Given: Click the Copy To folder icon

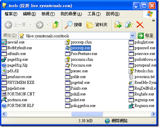Looking at the screenshot, I should pos(129,25).
